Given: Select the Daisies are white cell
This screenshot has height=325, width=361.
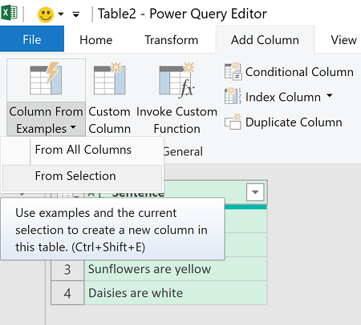Looking at the screenshot, I should pyautogui.click(x=176, y=293).
